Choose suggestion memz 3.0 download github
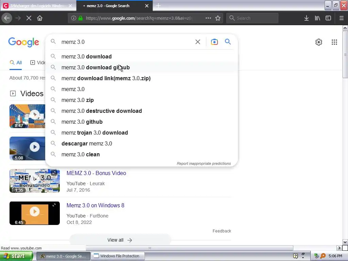 click(x=142, y=68)
